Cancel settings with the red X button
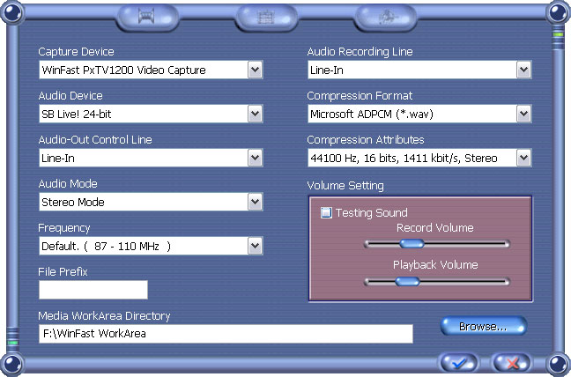 point(512,363)
